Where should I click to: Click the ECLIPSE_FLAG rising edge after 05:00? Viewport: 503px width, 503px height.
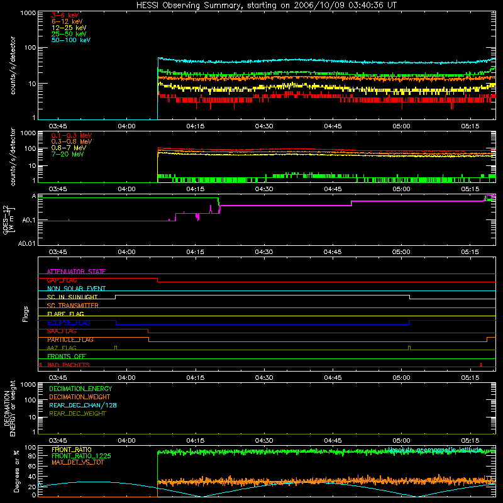[409, 323]
